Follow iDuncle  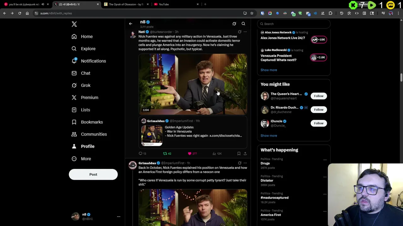pos(319,123)
